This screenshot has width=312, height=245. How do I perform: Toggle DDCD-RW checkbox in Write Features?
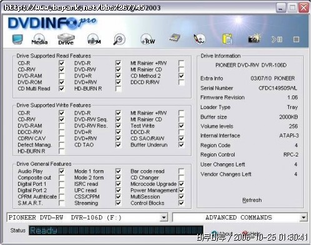[62, 132]
